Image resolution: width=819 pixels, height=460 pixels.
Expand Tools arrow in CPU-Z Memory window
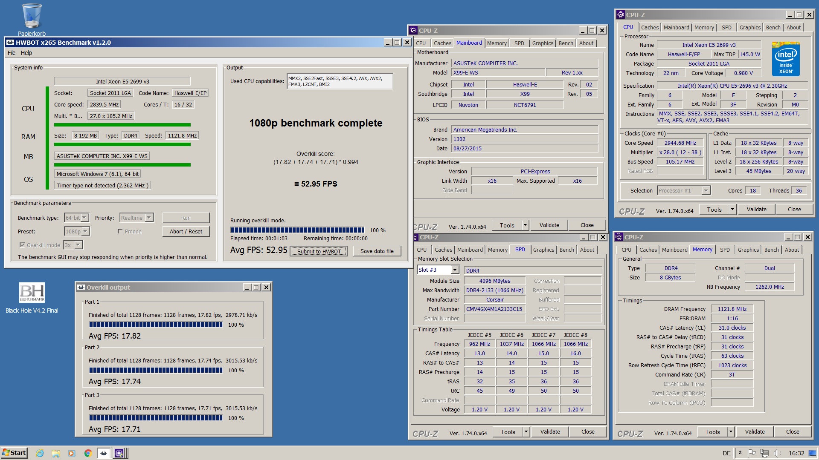(731, 432)
